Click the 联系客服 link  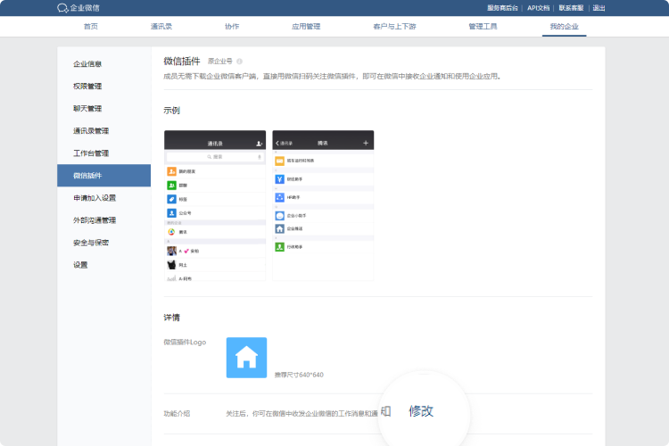[x=571, y=8]
